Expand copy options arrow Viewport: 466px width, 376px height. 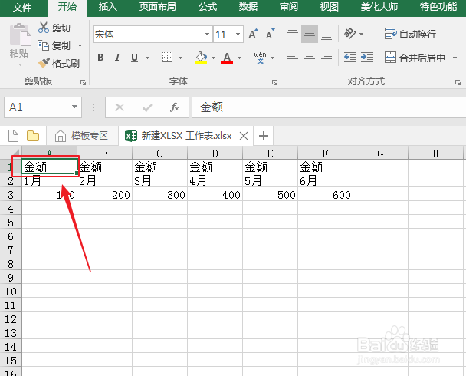coord(80,45)
